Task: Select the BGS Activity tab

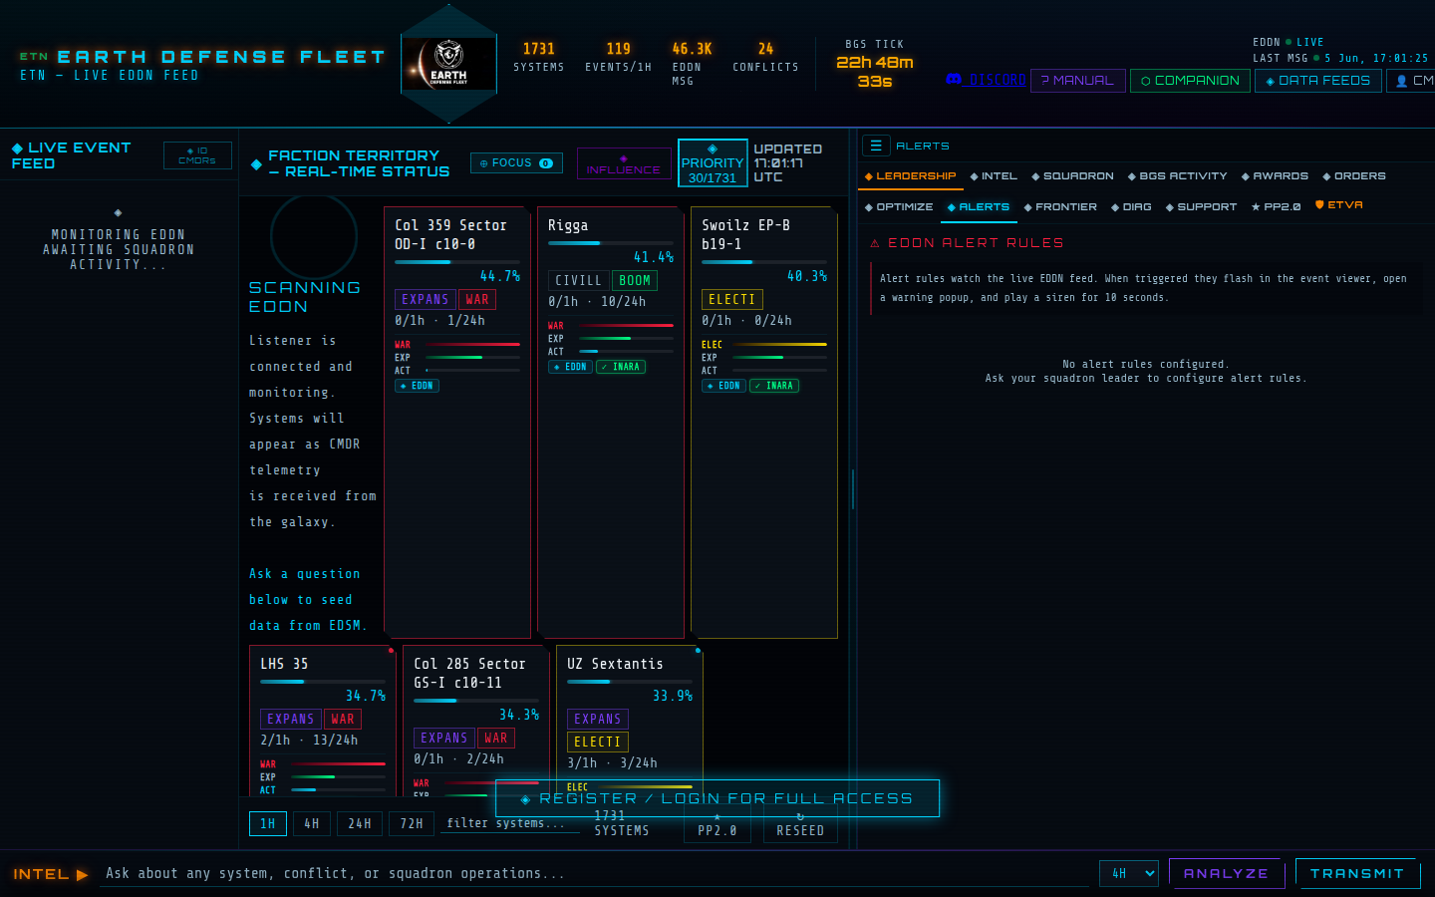Action: click(x=1178, y=176)
